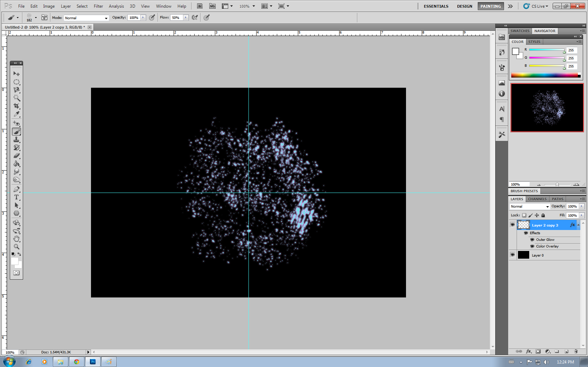The image size is (588, 367).
Task: Open the brush Mode dropdown
Action: tap(86, 18)
